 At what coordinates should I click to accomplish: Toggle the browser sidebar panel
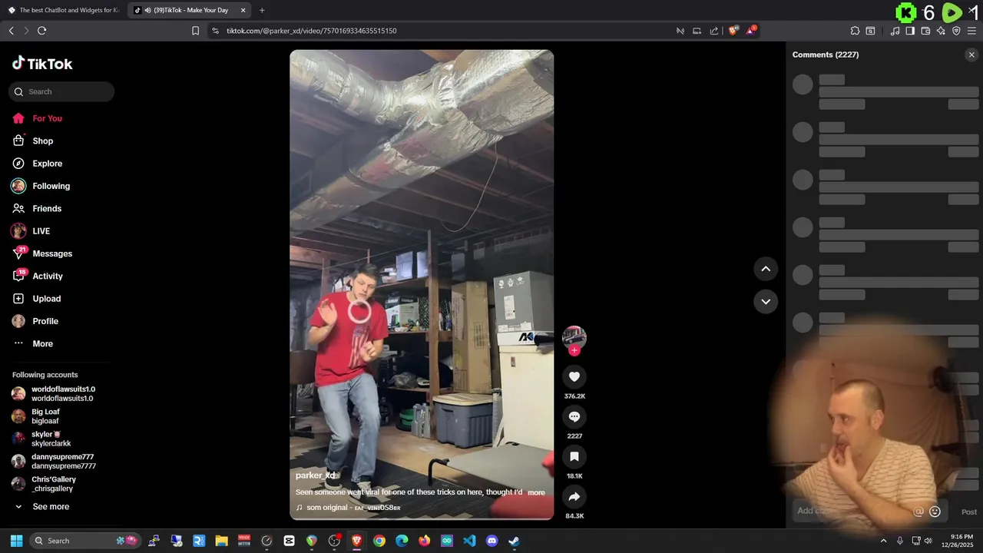(910, 31)
